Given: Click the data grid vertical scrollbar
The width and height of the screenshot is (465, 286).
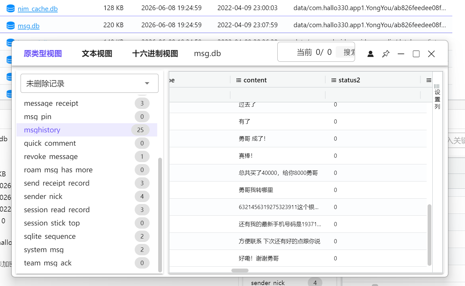Looking at the screenshot, I should pos(429,235).
